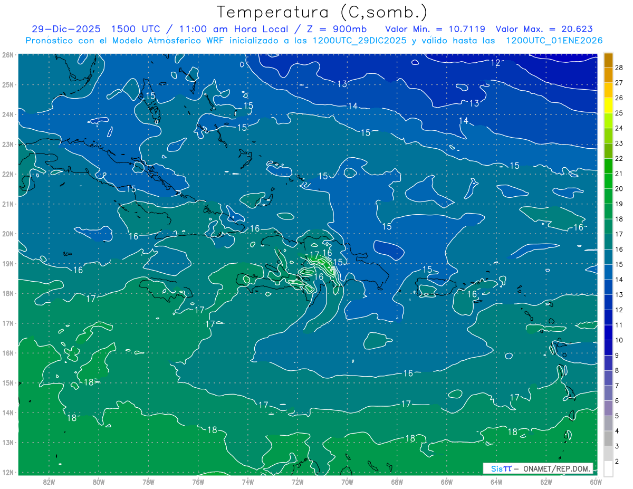Click the '12N' latitude label

click(8, 472)
